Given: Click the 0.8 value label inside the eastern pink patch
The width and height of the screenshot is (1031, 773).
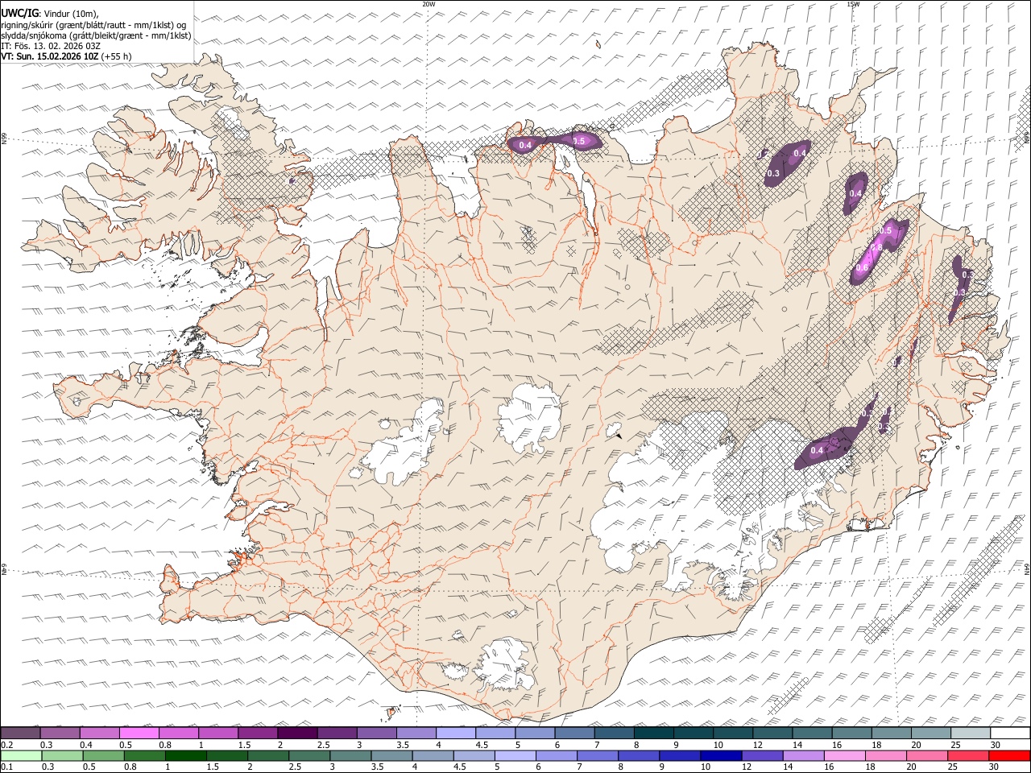Looking at the screenshot, I should click(x=876, y=249).
